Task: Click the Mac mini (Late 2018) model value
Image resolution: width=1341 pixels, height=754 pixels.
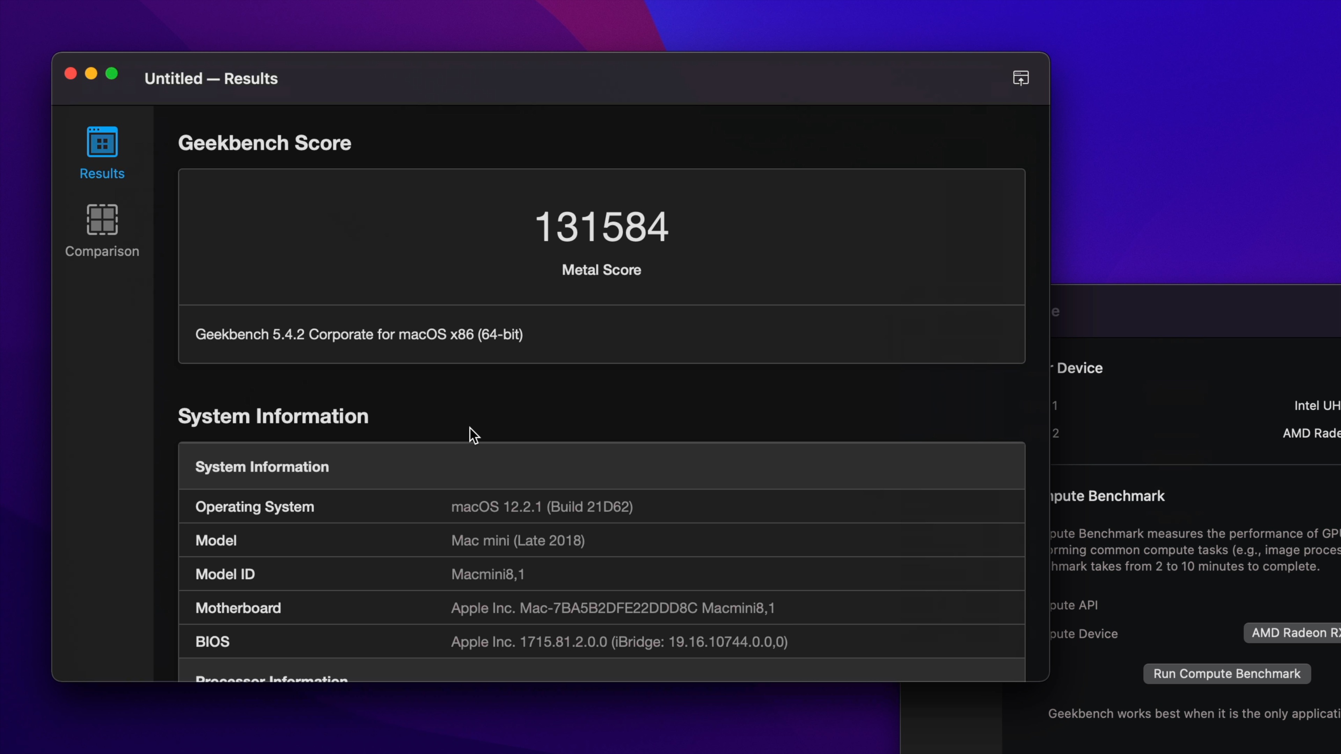Action: (518, 540)
